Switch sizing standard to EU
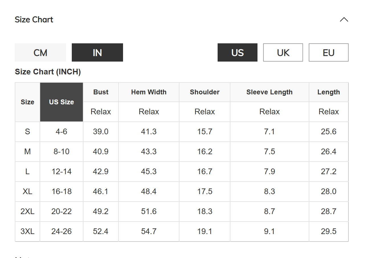Screen dimensions: 366x258 [329, 52]
